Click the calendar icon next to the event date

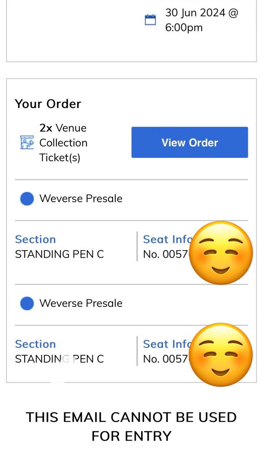point(150,19)
